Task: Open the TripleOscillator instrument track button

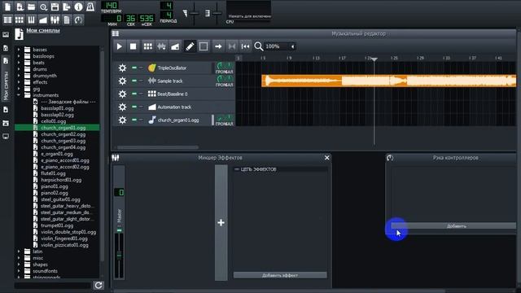Action: (179, 68)
